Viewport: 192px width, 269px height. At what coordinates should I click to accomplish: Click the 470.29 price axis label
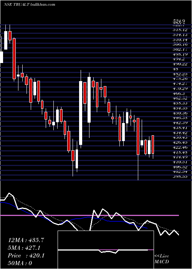tap(180, 88)
